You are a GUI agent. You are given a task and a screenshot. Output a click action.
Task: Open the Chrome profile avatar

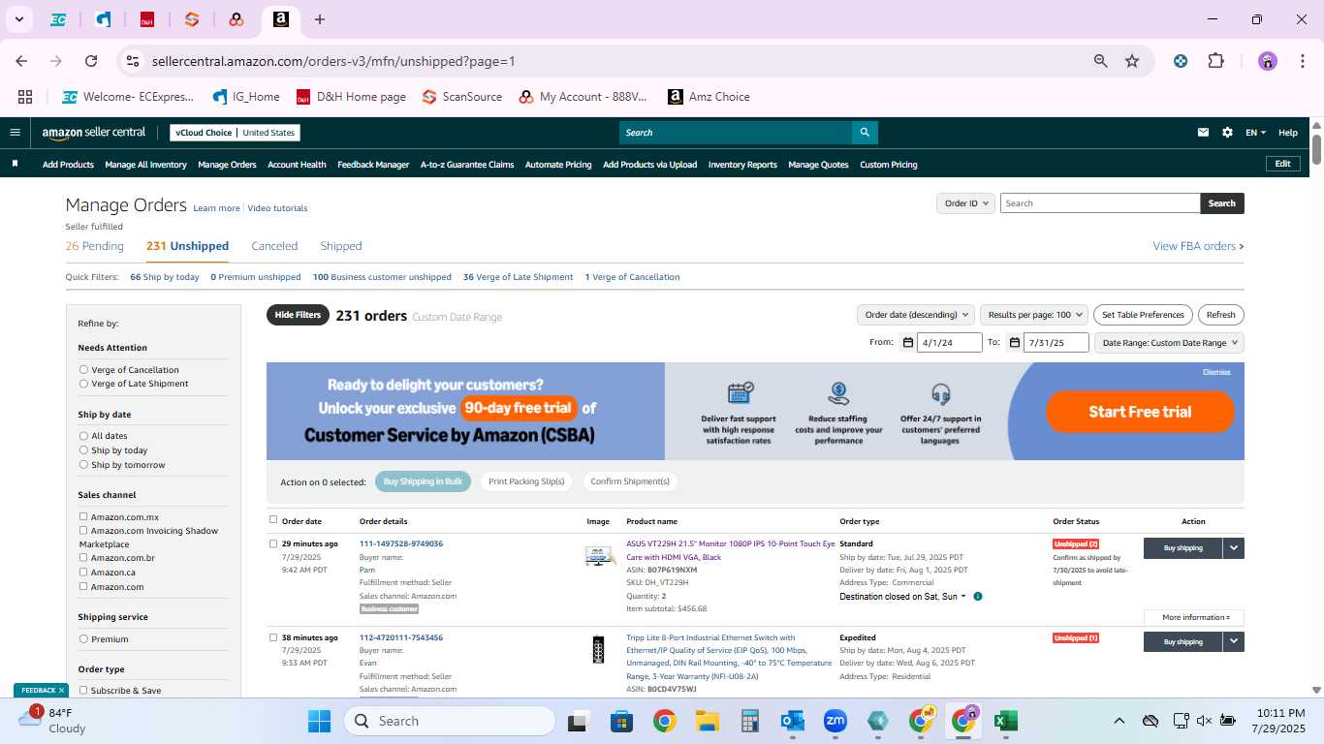pos(1268,61)
